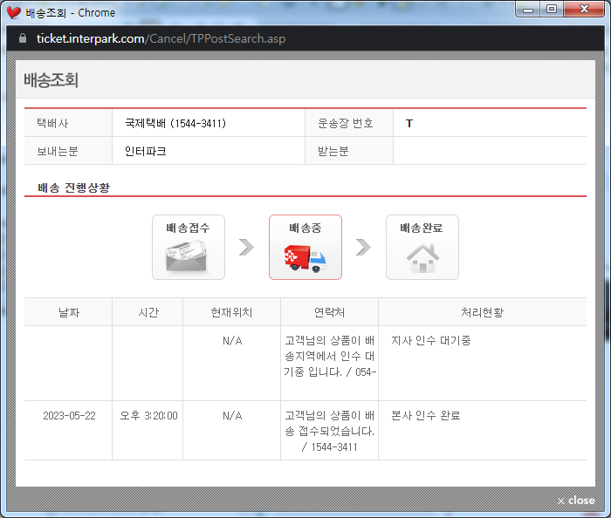Click the 날짜 column header
611x518 pixels.
(x=69, y=312)
